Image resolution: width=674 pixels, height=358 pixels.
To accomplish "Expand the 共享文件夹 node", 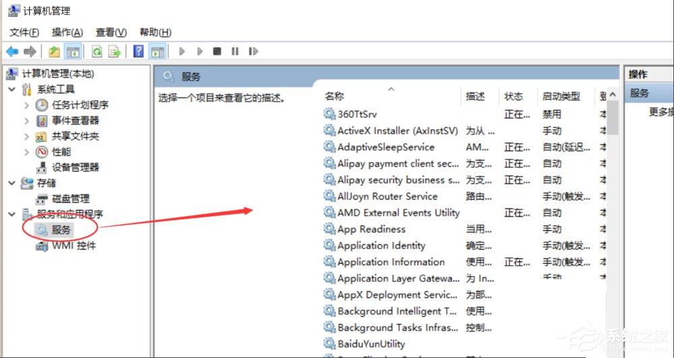I will [x=27, y=137].
